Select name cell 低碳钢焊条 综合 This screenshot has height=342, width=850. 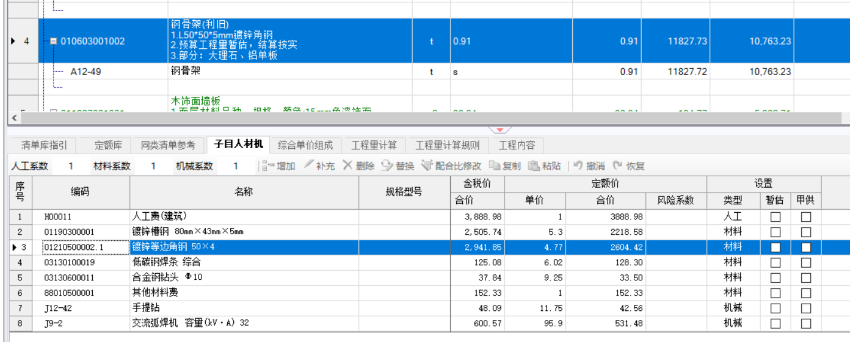[244, 263]
